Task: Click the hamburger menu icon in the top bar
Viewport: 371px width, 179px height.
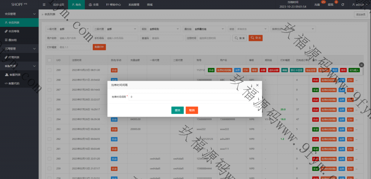Action: coord(44,5)
